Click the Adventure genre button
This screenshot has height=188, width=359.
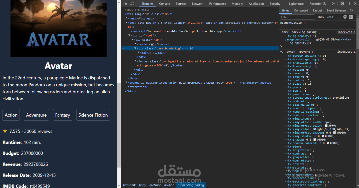(x=36, y=115)
